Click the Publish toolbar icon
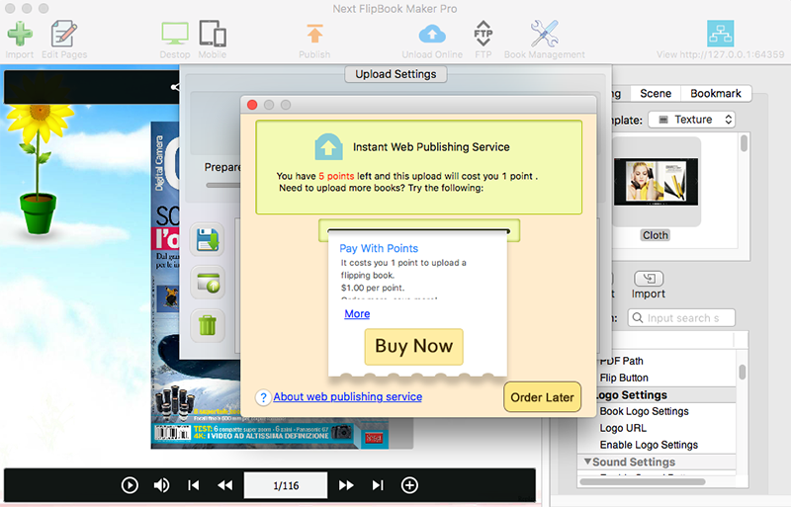 point(314,34)
